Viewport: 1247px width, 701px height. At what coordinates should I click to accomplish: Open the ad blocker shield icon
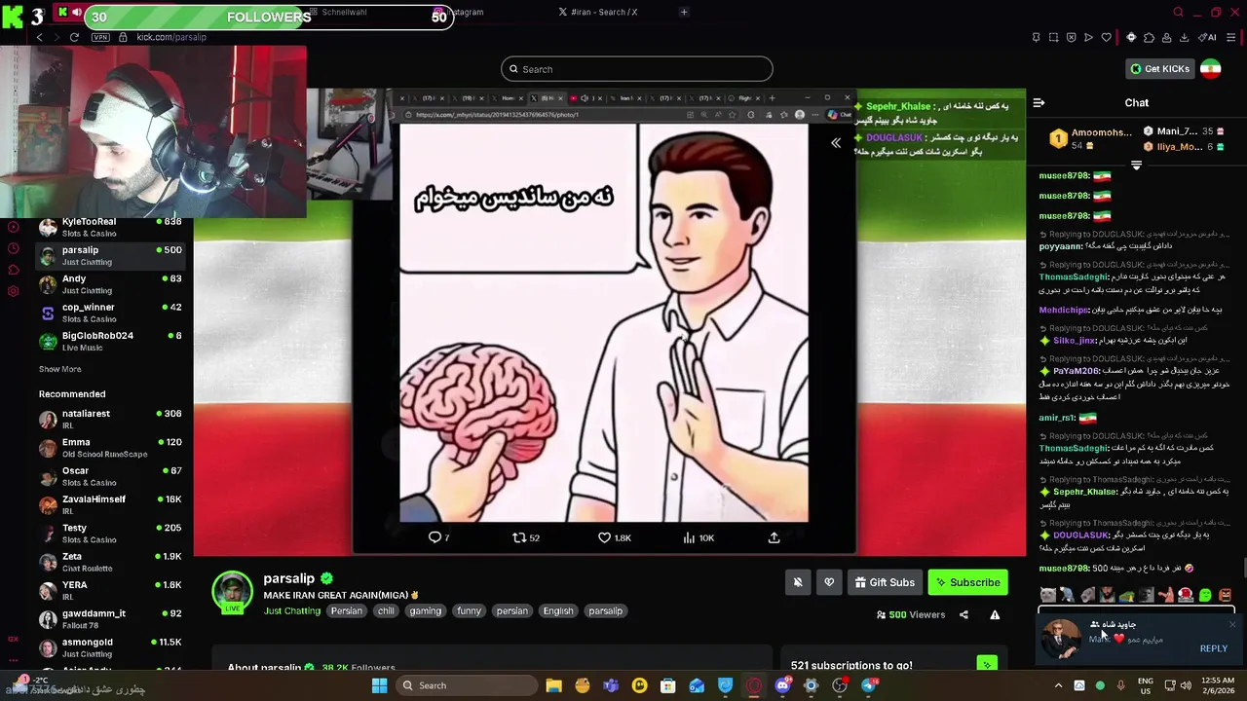coord(1071,38)
